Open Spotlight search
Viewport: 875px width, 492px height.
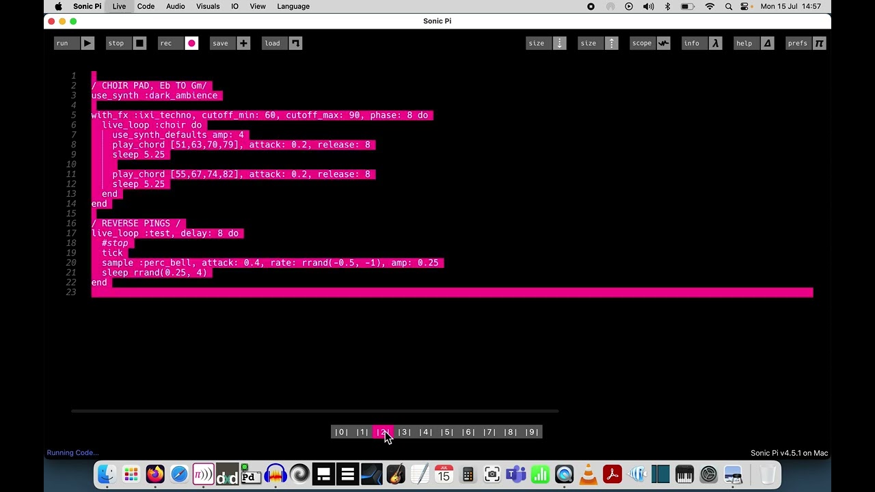pyautogui.click(x=729, y=6)
